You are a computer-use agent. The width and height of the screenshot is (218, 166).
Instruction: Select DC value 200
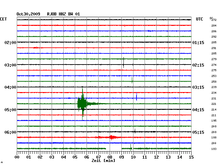point(214,143)
